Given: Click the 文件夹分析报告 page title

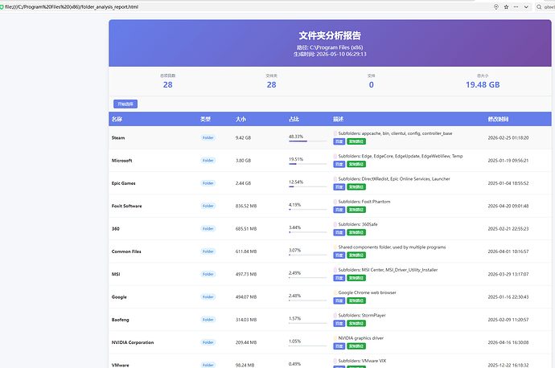Looking at the screenshot, I should click(330, 35).
